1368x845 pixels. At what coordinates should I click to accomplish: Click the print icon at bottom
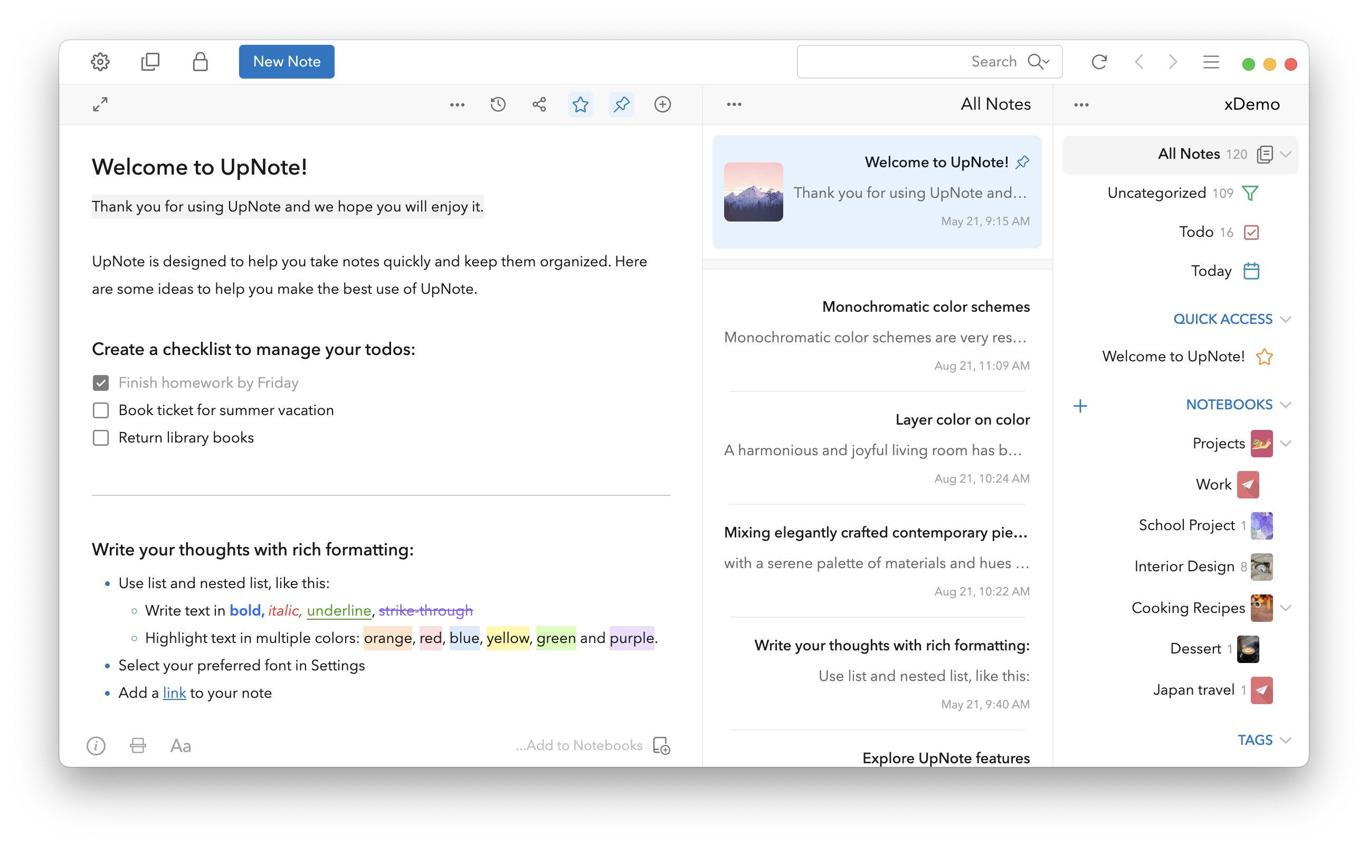click(x=138, y=745)
